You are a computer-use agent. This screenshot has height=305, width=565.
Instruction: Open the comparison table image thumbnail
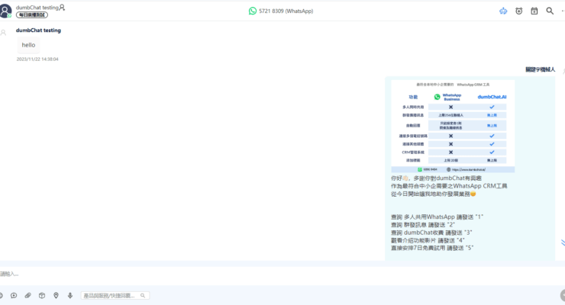click(453, 127)
